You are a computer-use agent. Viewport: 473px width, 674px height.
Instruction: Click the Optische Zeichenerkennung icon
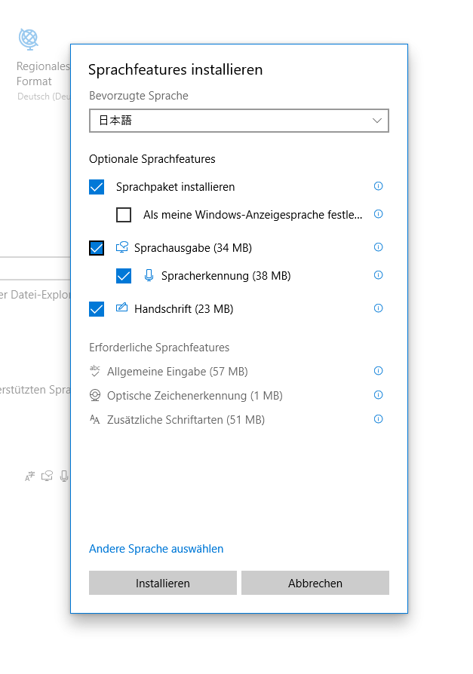click(96, 395)
